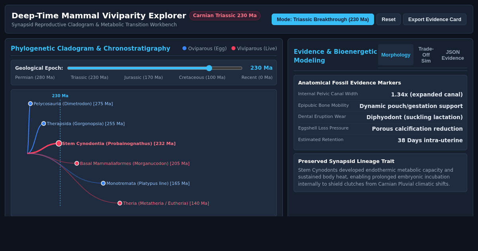Image resolution: width=478 pixels, height=251 pixels.
Task: Select the Basal Mammaliaformes node dot
Action: [x=77, y=163]
